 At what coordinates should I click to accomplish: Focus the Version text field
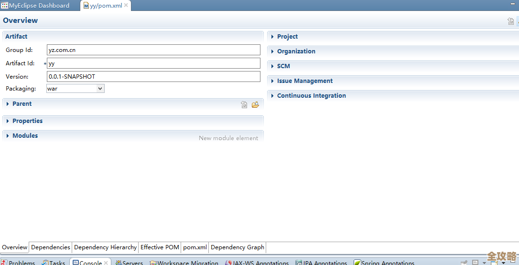pyautogui.click(x=153, y=76)
